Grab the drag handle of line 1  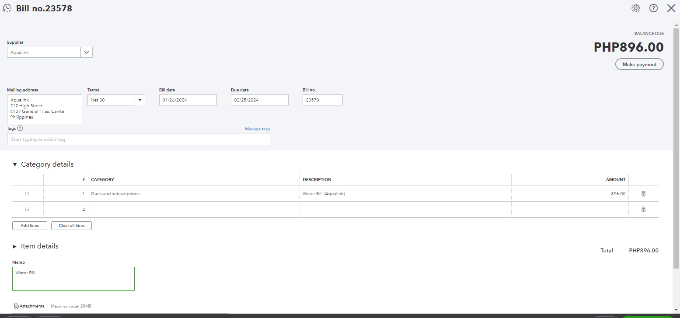[27, 193]
